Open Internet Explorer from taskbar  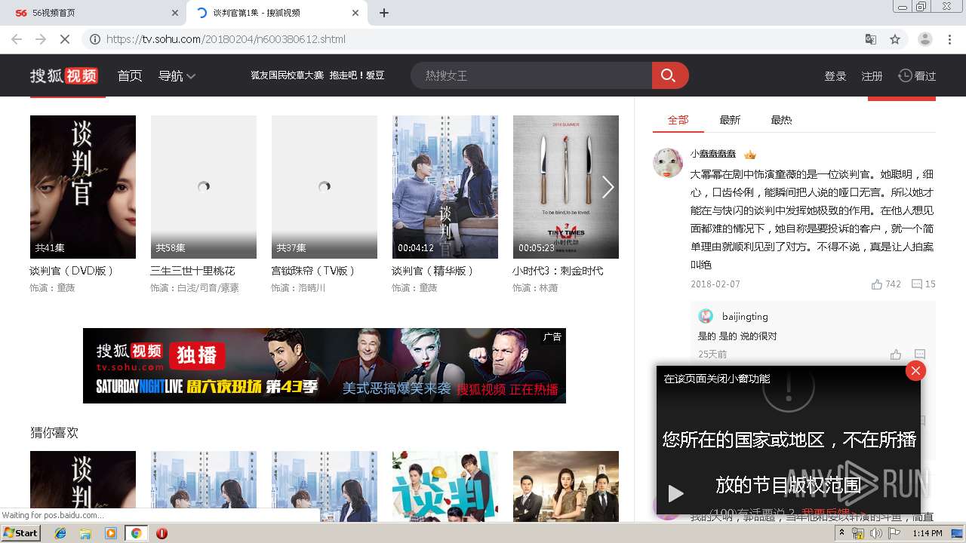[x=60, y=533]
